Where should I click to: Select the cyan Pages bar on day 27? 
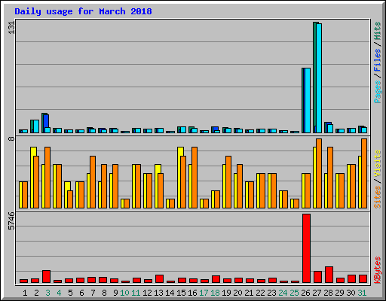click(x=319, y=78)
